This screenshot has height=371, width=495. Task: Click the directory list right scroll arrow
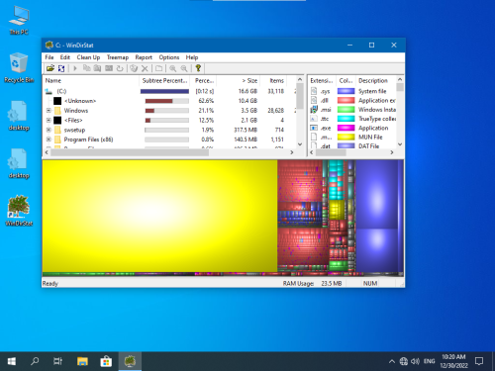pyautogui.click(x=292, y=152)
